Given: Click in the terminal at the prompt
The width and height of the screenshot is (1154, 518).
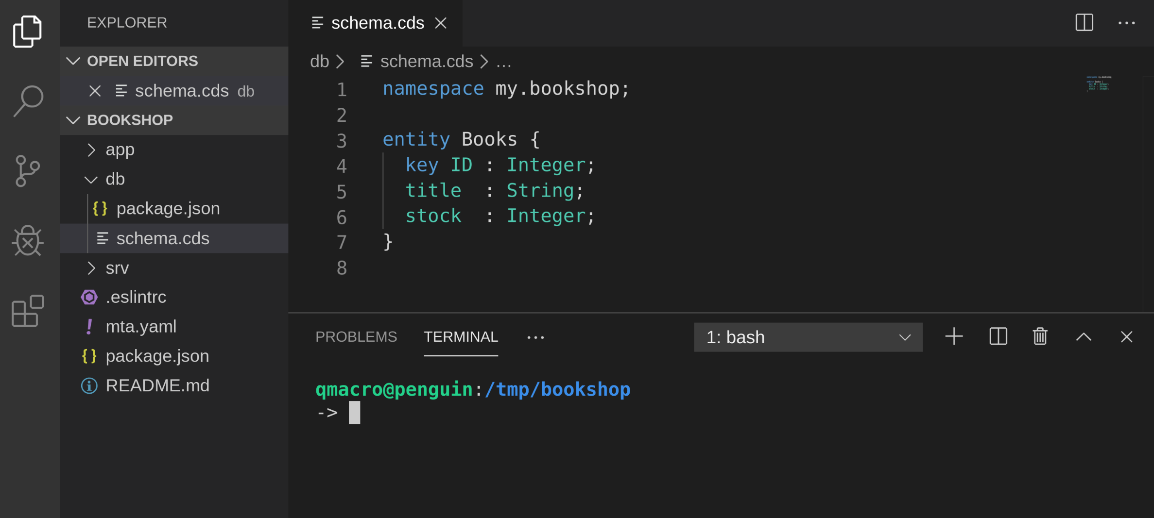Looking at the screenshot, I should point(354,413).
